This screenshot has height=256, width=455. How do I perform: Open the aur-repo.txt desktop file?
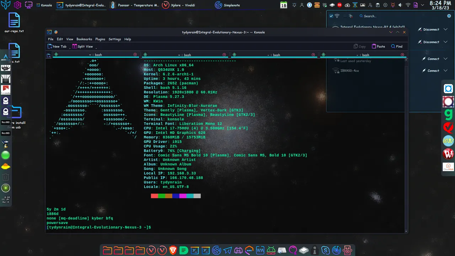pos(14,22)
